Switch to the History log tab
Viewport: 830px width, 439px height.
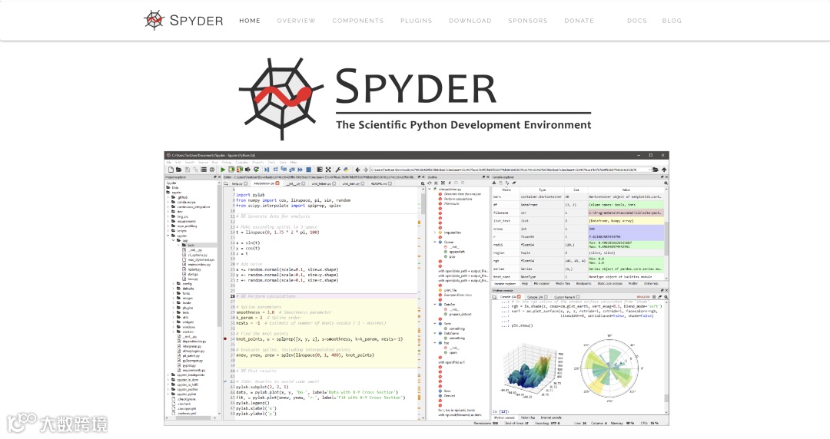coord(527,418)
